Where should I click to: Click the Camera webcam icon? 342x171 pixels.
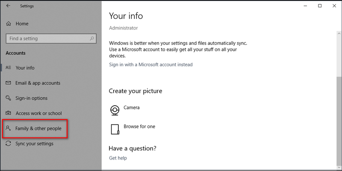pos(115,110)
